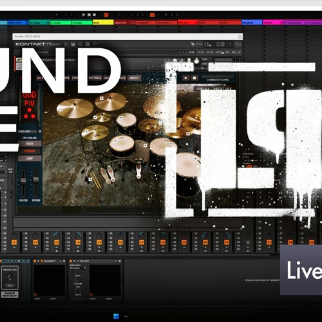Stop playback in Ableton's transport bar
322x322 pixels.
[89, 15]
